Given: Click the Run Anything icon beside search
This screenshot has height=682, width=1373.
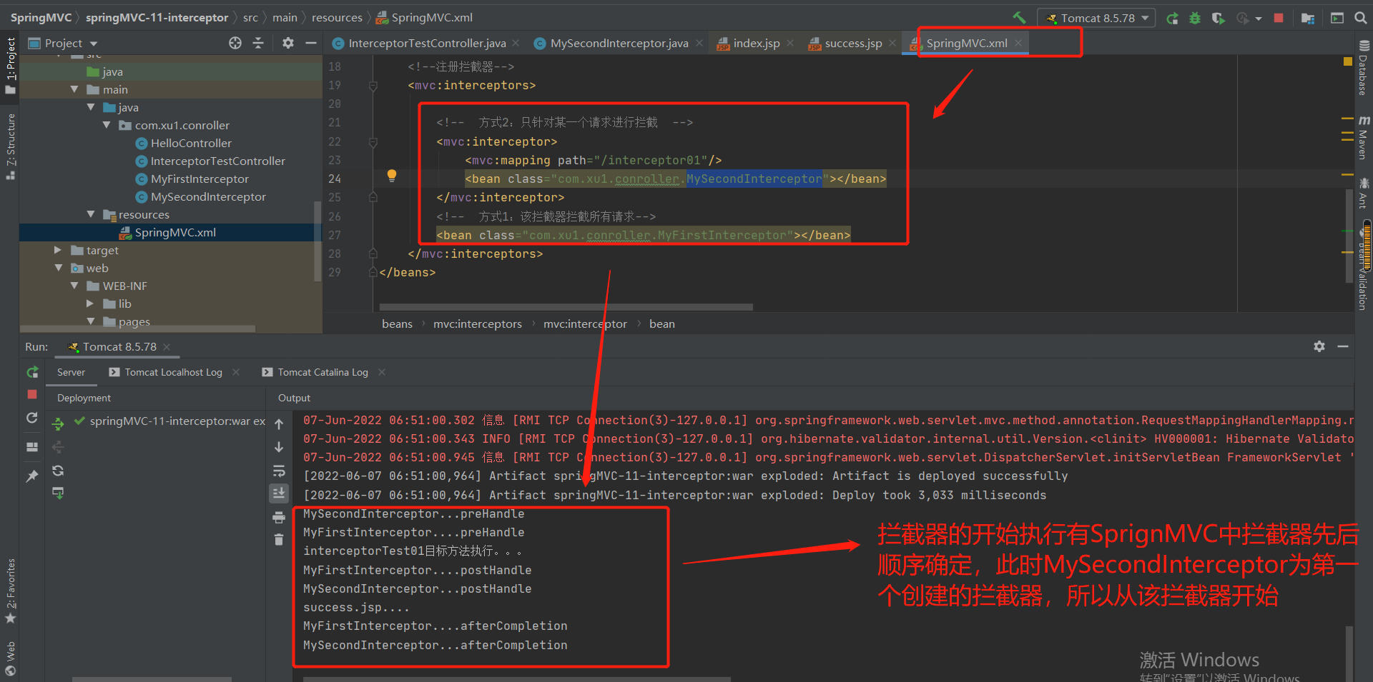Looking at the screenshot, I should [1337, 18].
